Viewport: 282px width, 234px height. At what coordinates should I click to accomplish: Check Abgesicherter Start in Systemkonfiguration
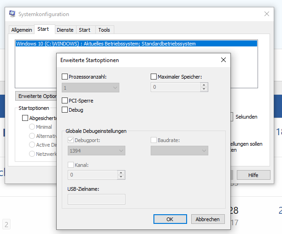(25, 118)
